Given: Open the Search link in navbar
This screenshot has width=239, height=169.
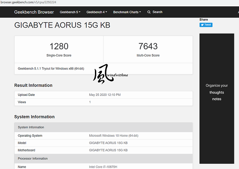Looking at the screenshot, I should coord(157,12).
